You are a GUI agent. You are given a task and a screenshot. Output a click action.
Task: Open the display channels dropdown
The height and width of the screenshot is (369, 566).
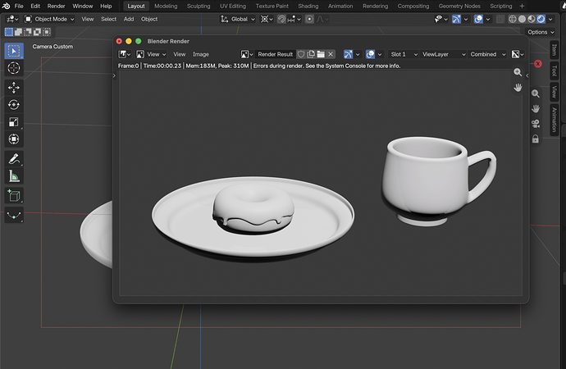click(518, 54)
